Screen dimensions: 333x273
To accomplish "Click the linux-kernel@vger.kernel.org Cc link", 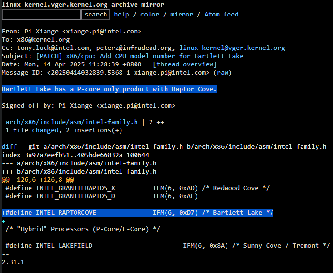I will pyautogui.click(x=232, y=48).
